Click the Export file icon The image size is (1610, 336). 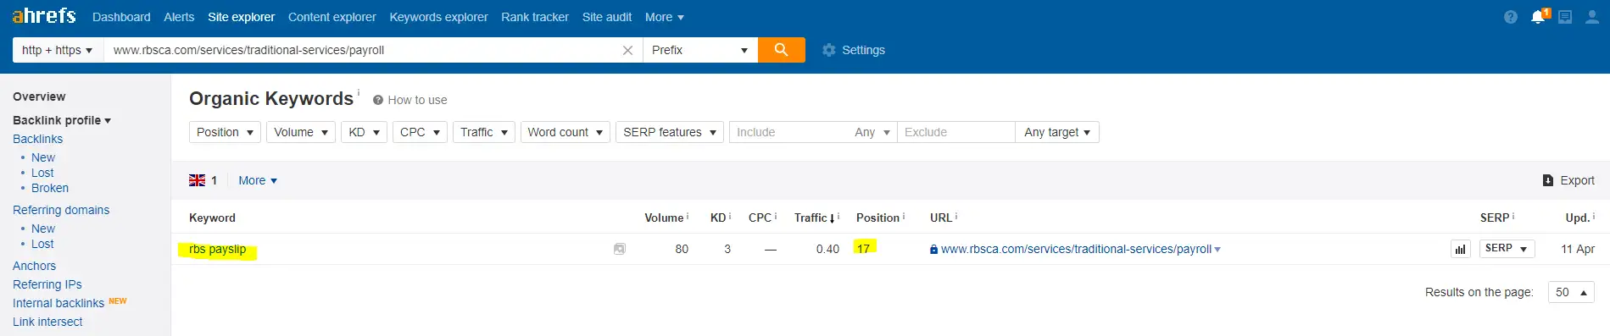(x=1548, y=180)
